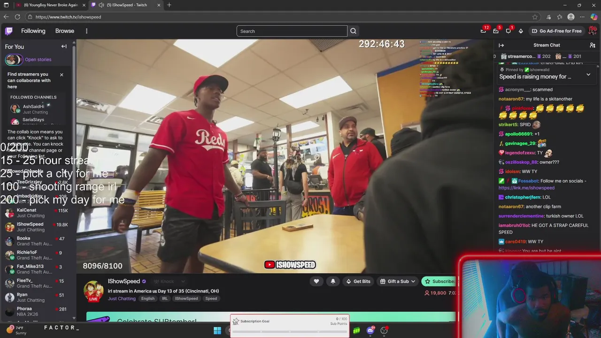The width and height of the screenshot is (601, 338).
Task: Mute the Twitch tab speaker icon
Action: point(101,5)
